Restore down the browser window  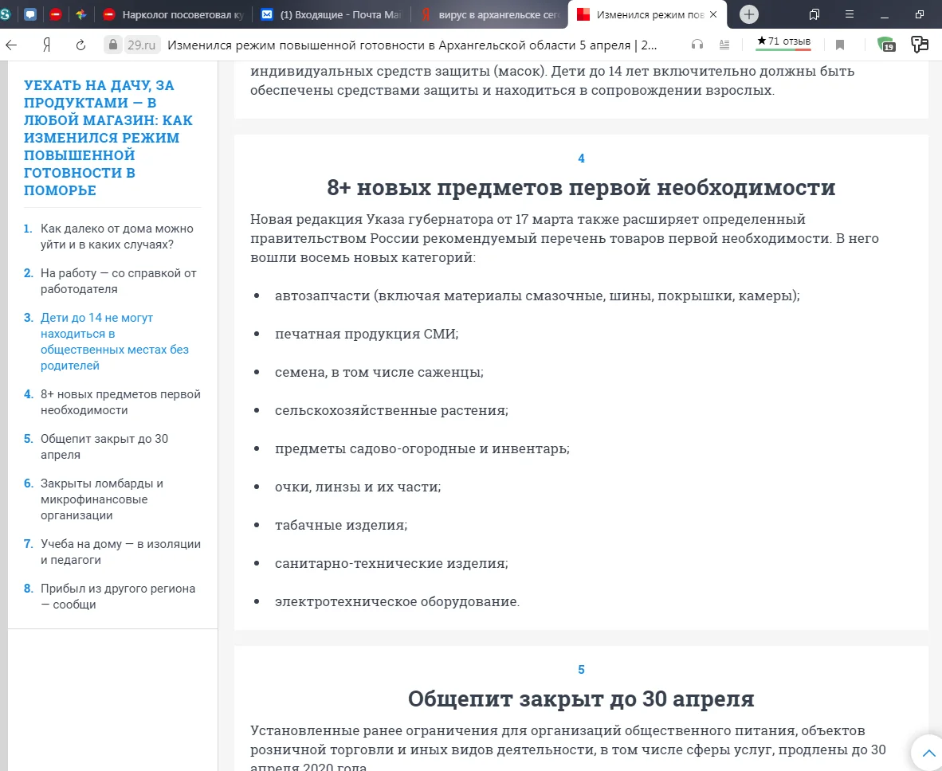coord(919,14)
